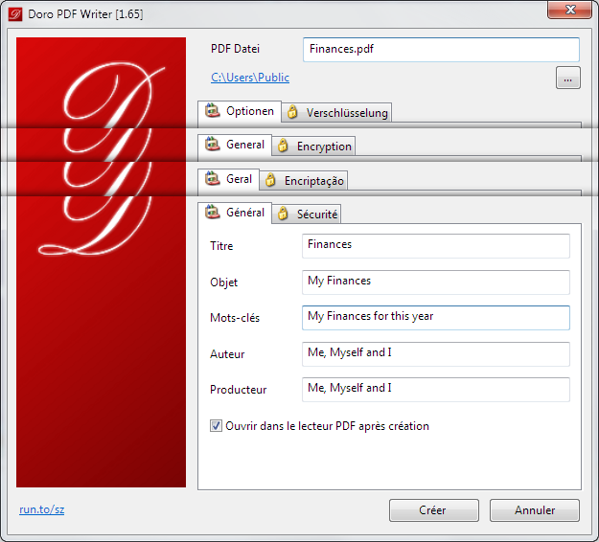Click into the Auteur input field
This screenshot has width=599, height=542.
pyautogui.click(x=436, y=354)
